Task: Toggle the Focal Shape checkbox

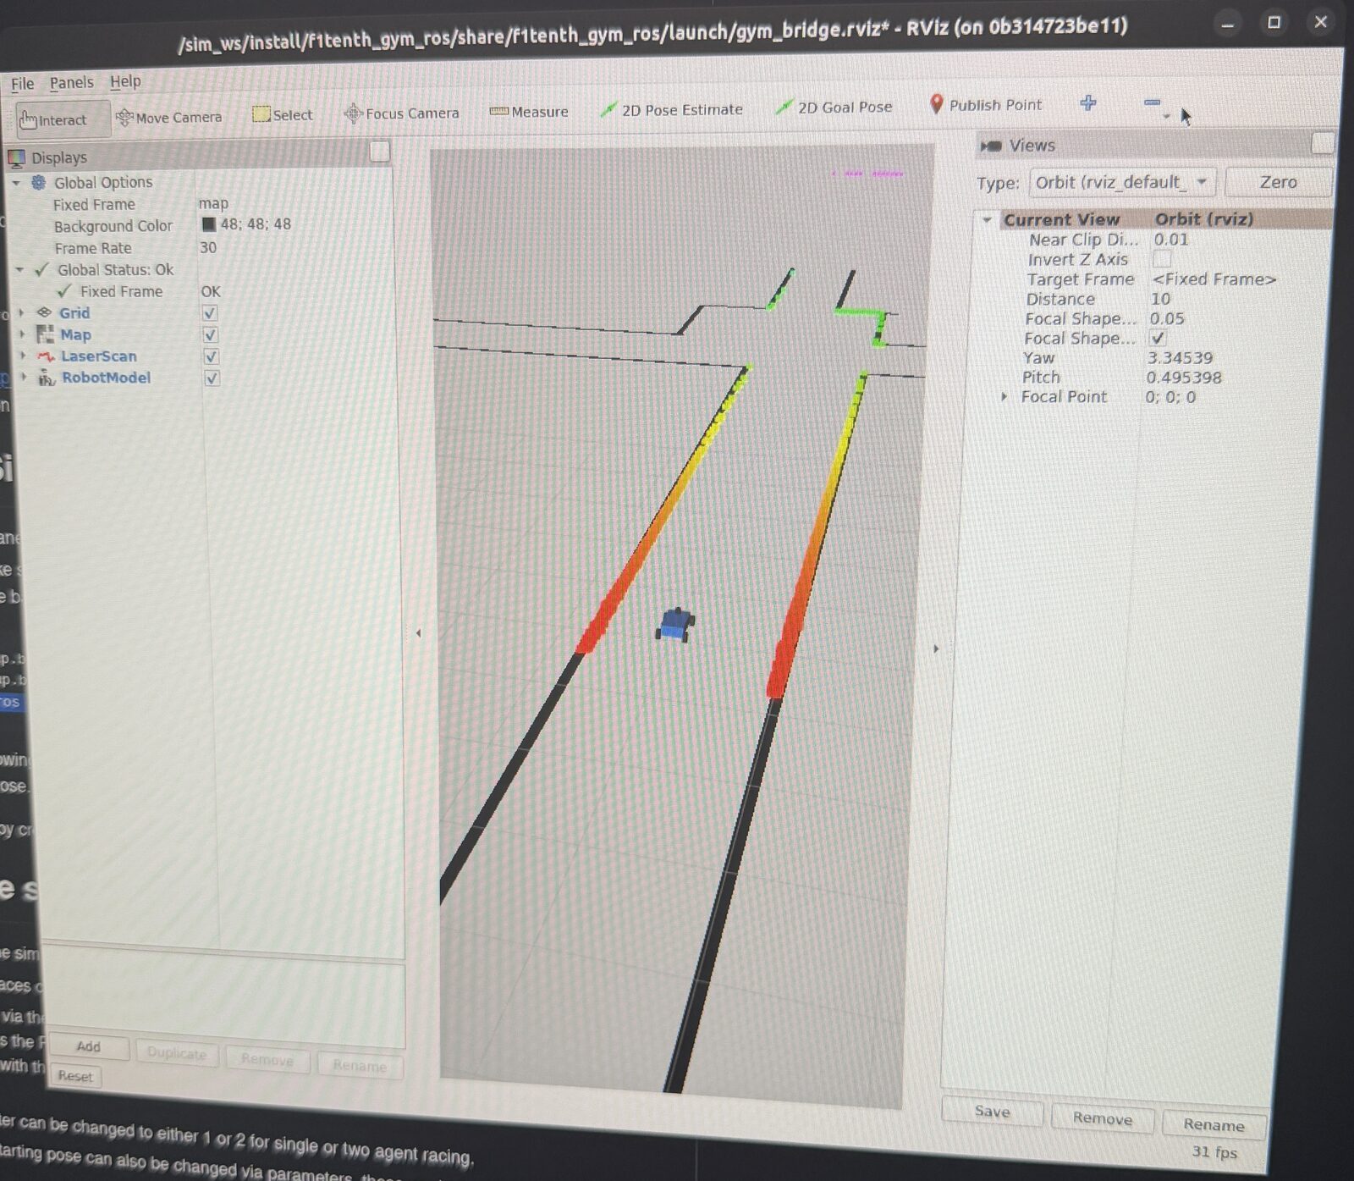Action: pos(1158,338)
